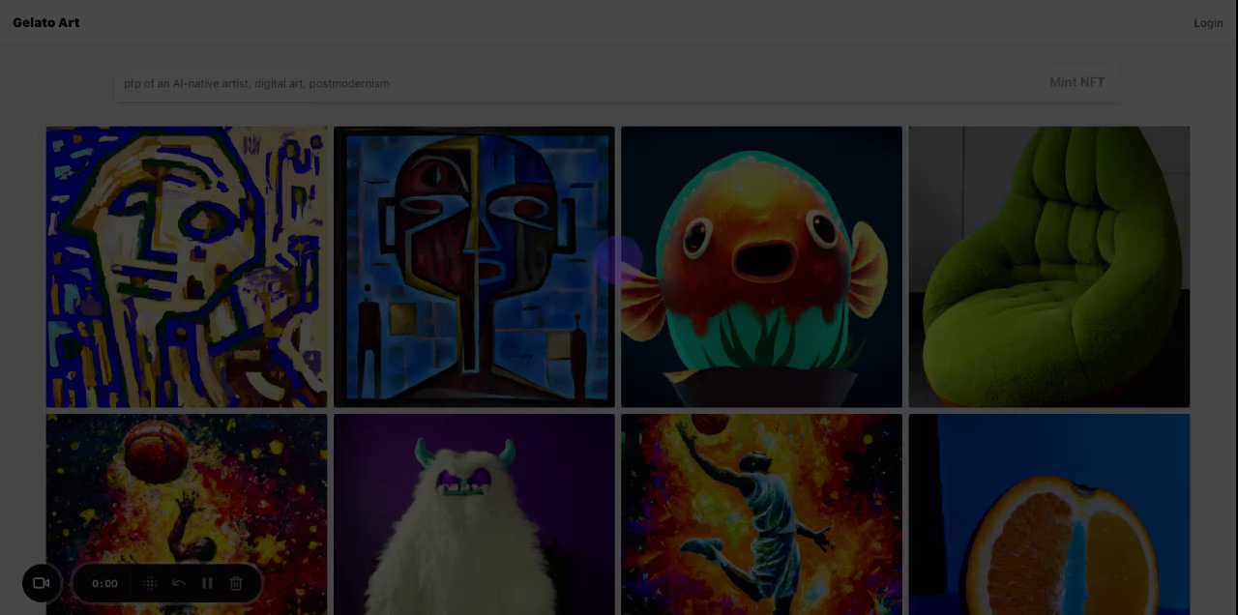Image resolution: width=1238 pixels, height=615 pixels.
Task: Open the Gelato Art home logo
Action: pyautogui.click(x=46, y=22)
